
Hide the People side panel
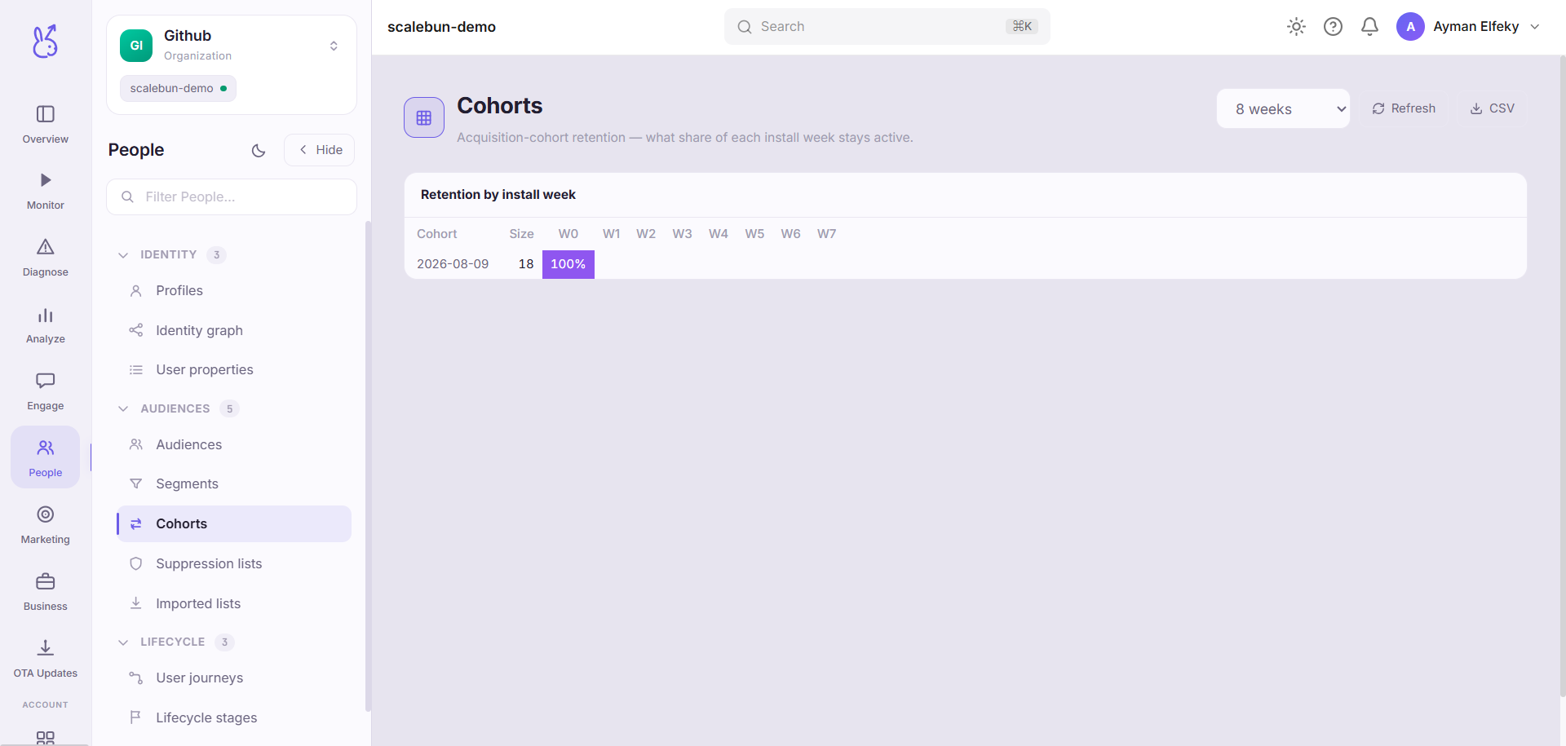point(320,150)
